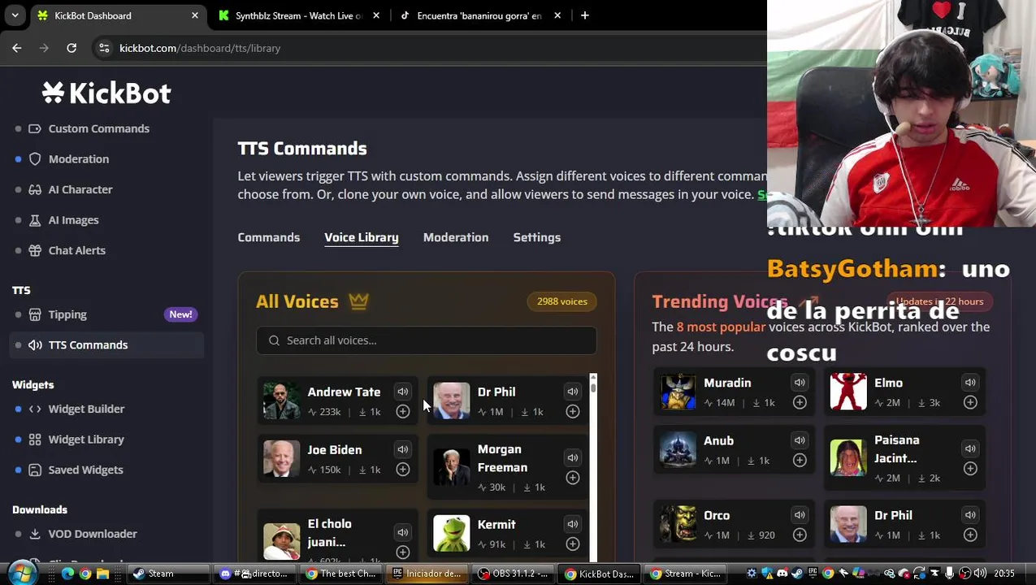Open TTS Moderation tab
Viewport: 1036px width, 585px height.
456,237
